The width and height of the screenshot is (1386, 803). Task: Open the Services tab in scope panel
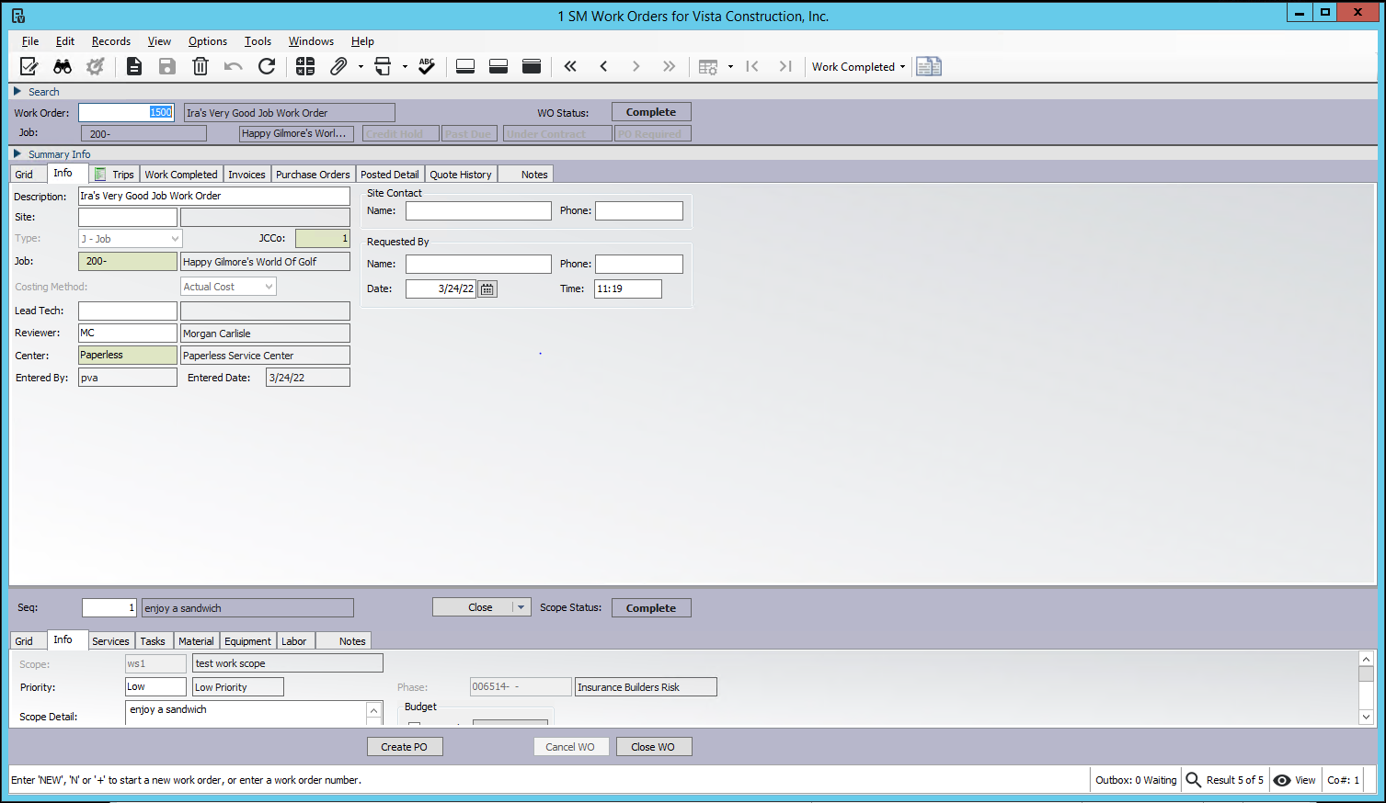point(110,641)
